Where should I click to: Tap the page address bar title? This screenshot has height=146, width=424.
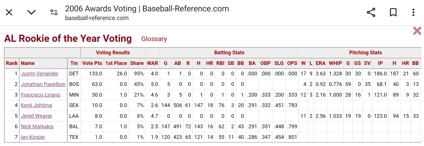click(147, 9)
